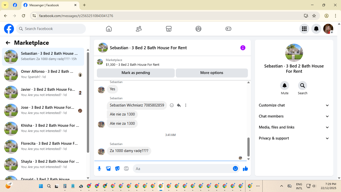
Task: Send a thumbs-up like
Action: [245, 168]
